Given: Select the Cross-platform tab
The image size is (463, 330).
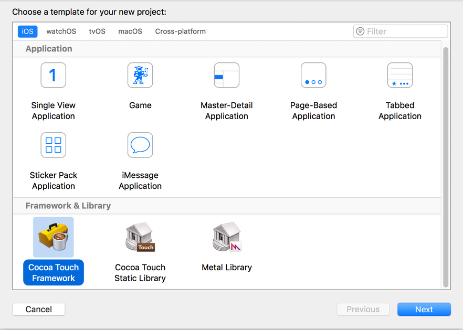Looking at the screenshot, I should [180, 31].
